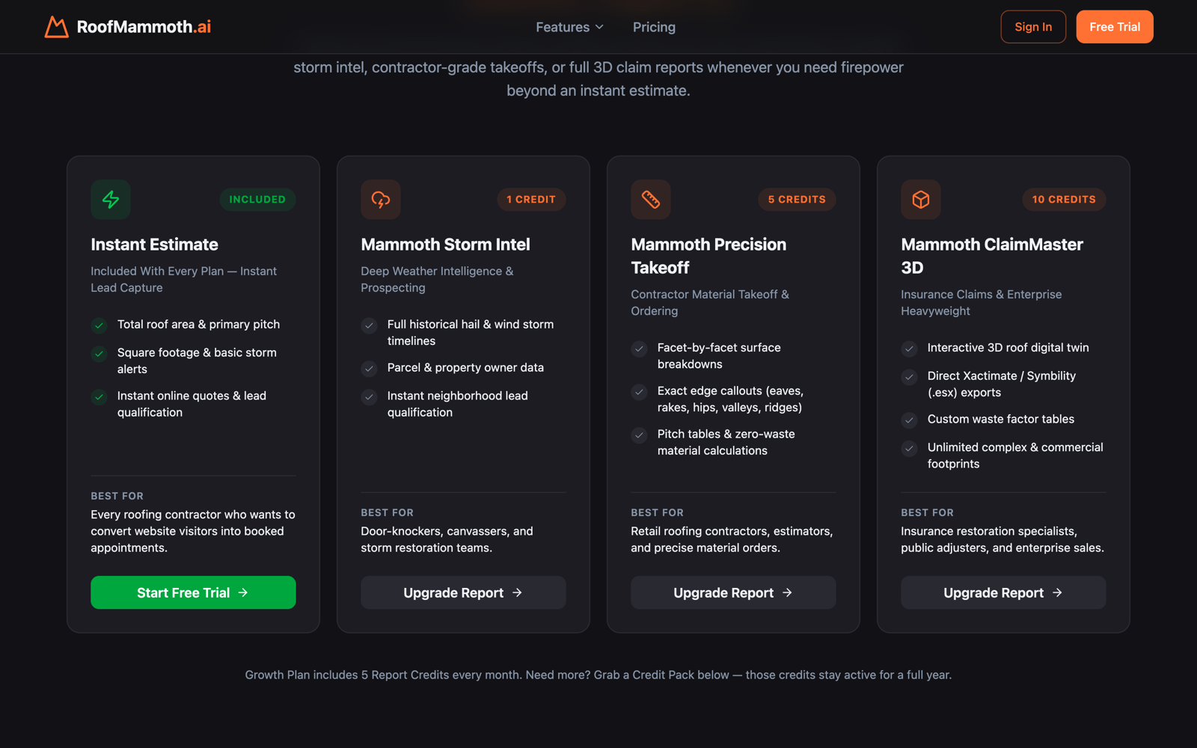Click 'Included With Every Plan' subtitle
The height and width of the screenshot is (748, 1197).
point(184,280)
